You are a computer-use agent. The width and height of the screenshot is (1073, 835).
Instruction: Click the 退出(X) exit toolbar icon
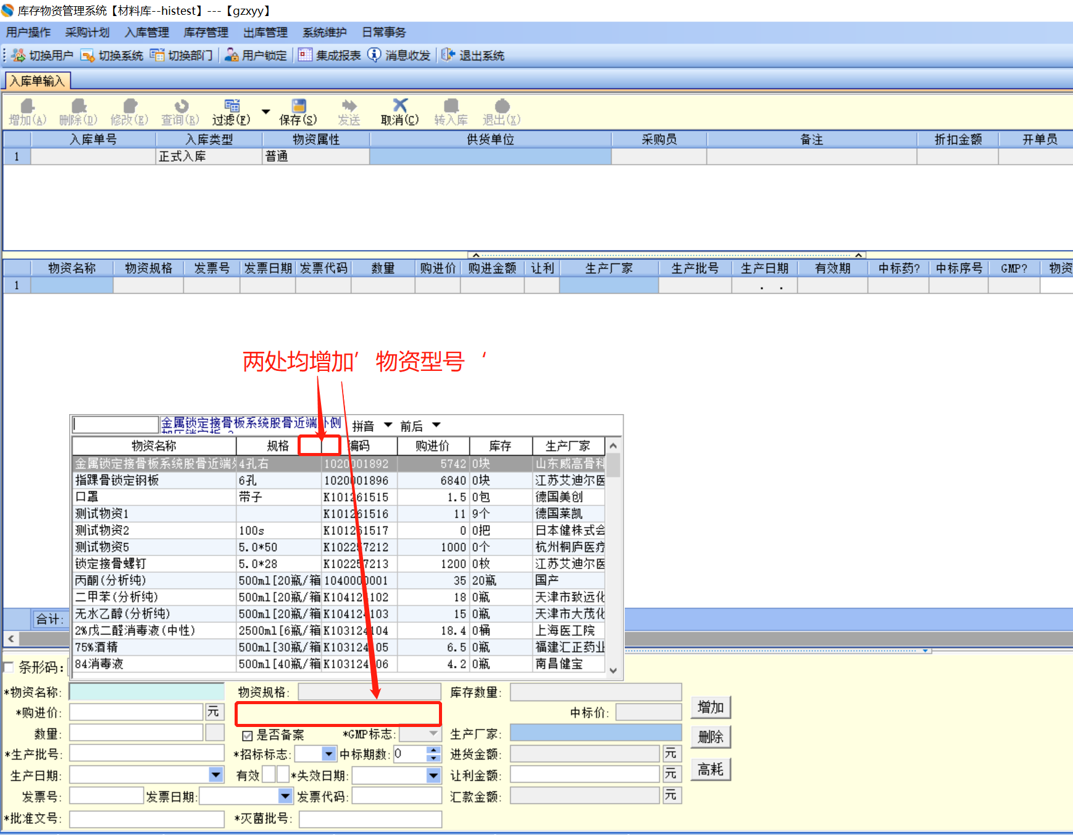point(503,106)
